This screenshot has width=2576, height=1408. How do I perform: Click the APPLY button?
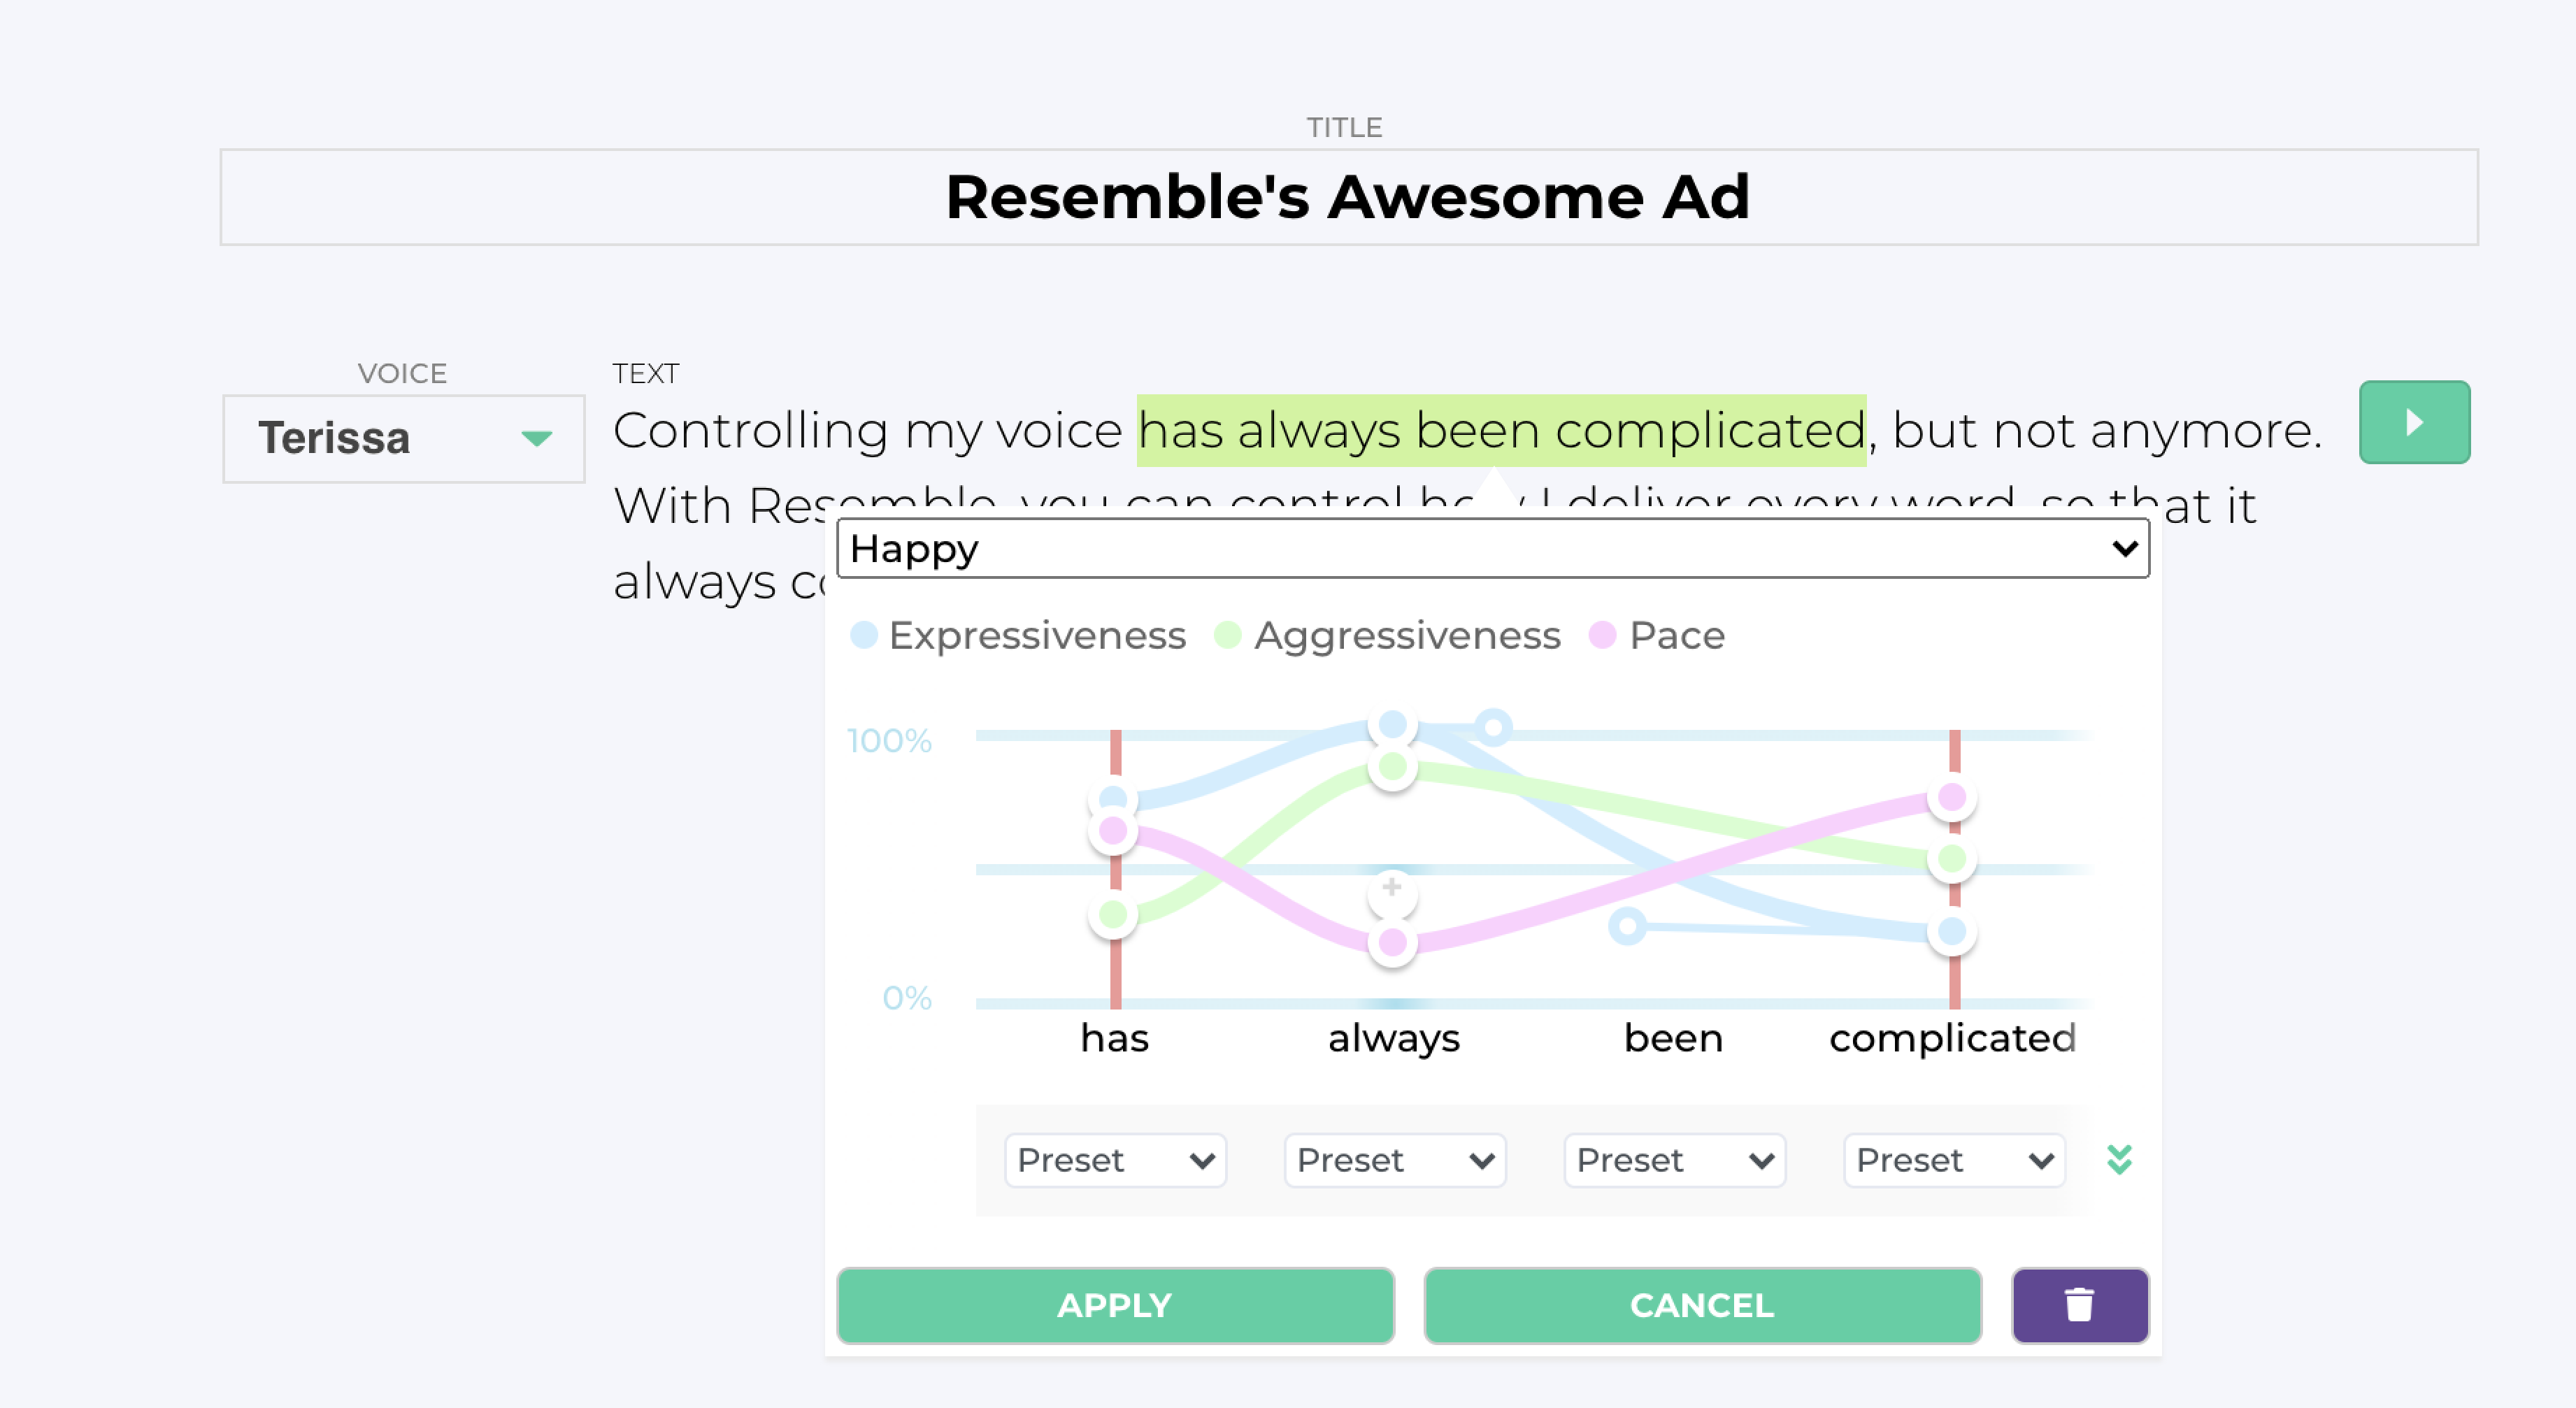[x=1115, y=1304]
